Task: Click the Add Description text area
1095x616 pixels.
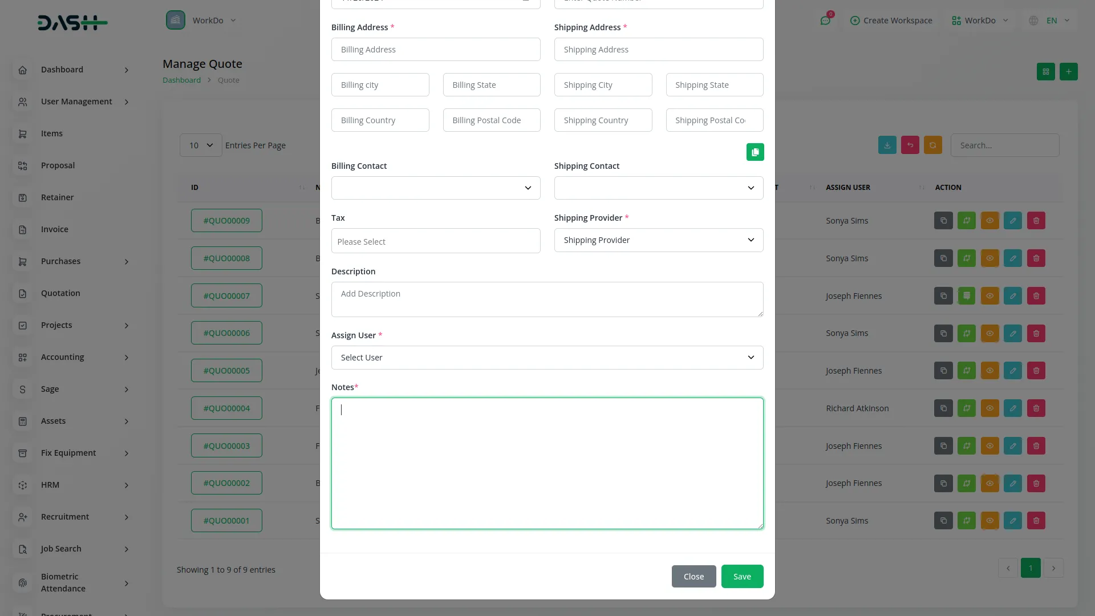Action: pos(547,299)
